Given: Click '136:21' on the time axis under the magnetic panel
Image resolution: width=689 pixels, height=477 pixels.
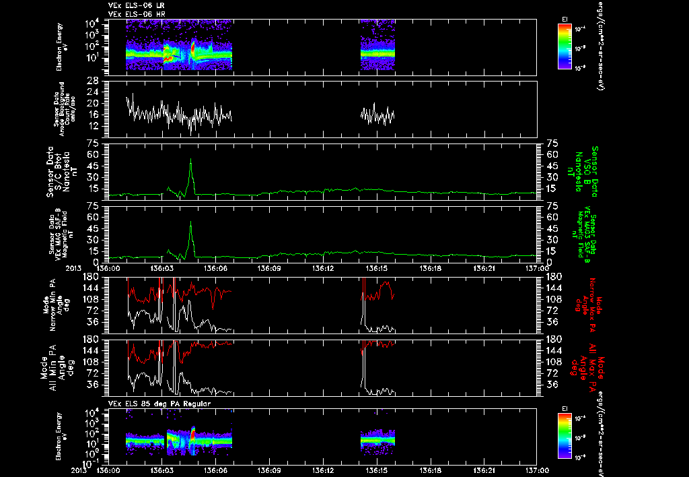Looking at the screenshot, I should point(483,268).
